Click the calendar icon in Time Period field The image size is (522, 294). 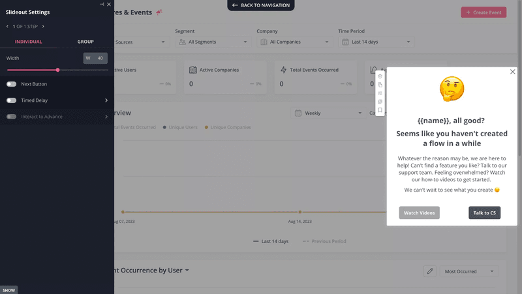[x=345, y=42]
